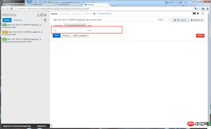Image resolution: width=211 pixels, height=129 pixels.
Task: Click the Value input field
Action: [x=103, y=30]
